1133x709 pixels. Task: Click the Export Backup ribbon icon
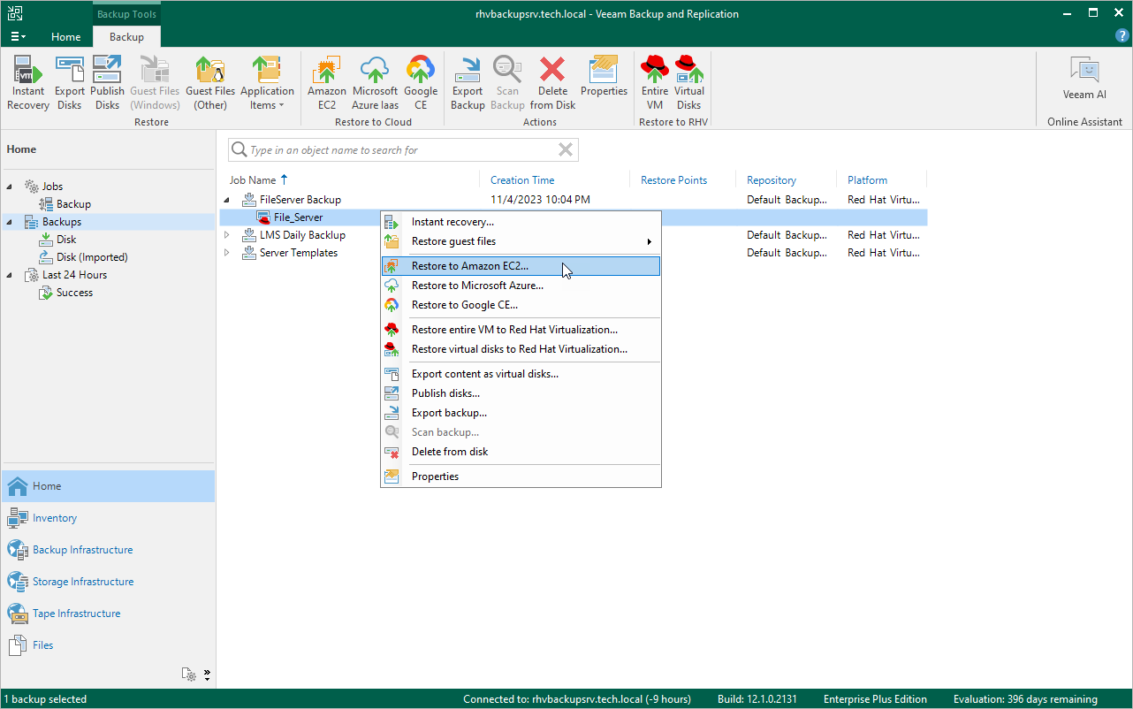[x=468, y=82]
